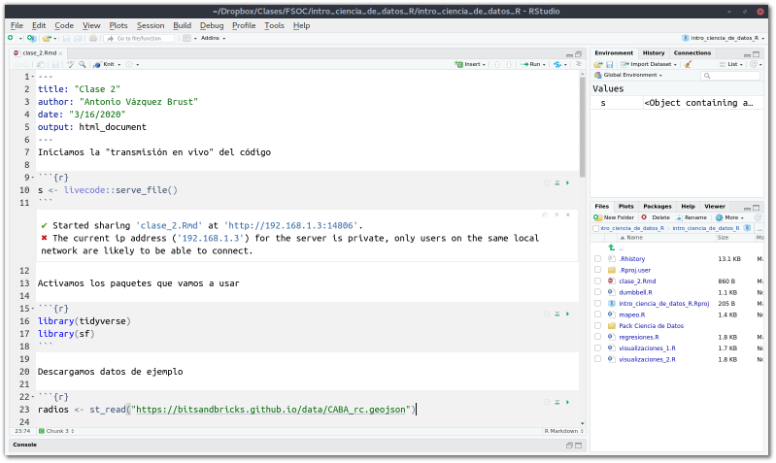The width and height of the screenshot is (776, 463).
Task: Switch to the Packages tab
Action: click(658, 207)
